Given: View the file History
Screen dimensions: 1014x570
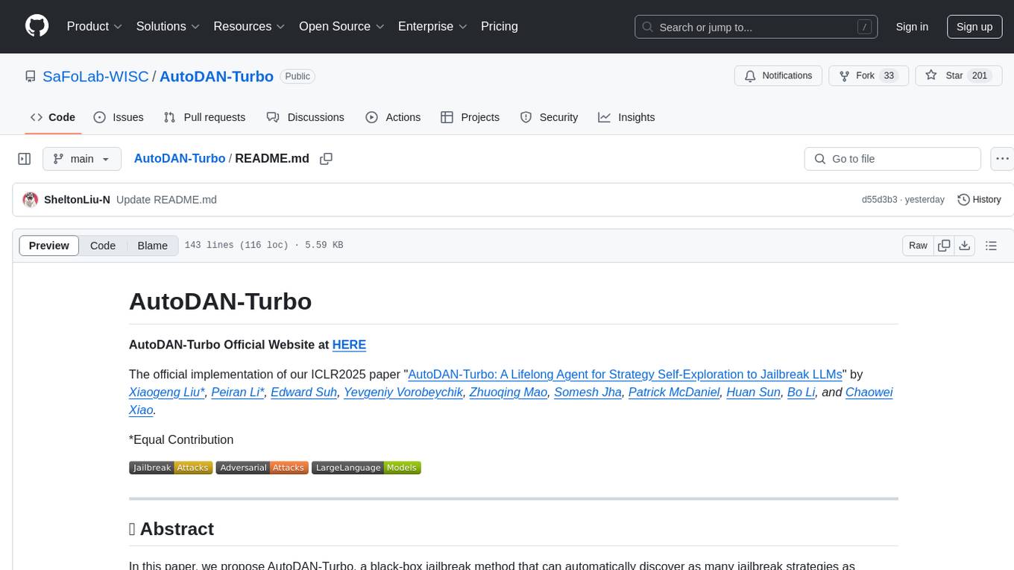Looking at the screenshot, I should click(x=979, y=200).
